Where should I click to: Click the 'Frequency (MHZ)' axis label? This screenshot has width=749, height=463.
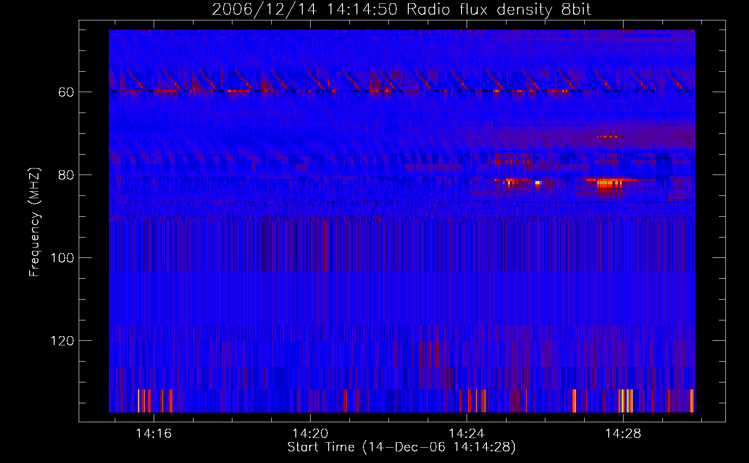[x=35, y=222]
